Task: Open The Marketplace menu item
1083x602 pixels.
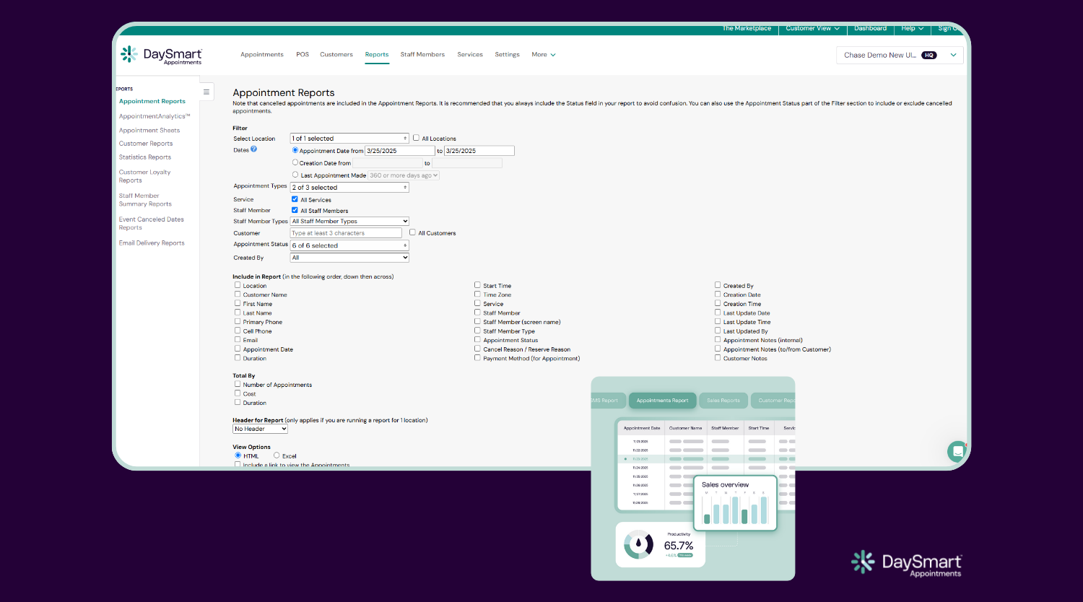Action: tap(746, 29)
